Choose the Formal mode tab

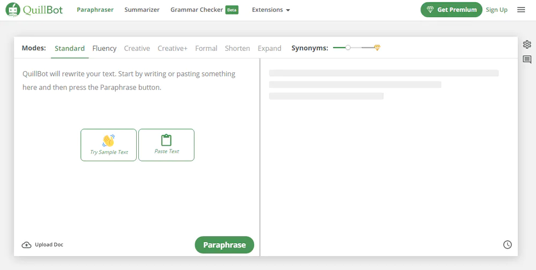pos(206,48)
